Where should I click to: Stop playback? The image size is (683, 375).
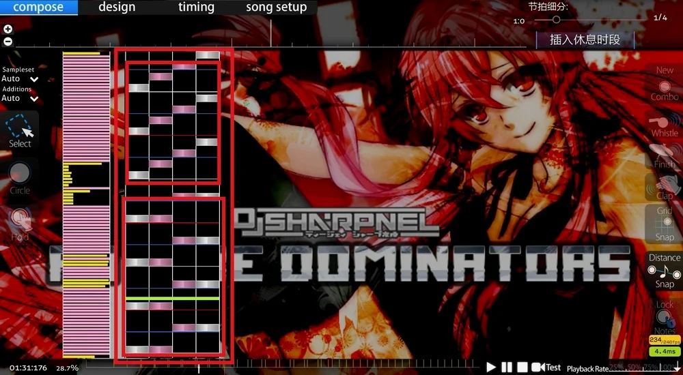point(522,367)
